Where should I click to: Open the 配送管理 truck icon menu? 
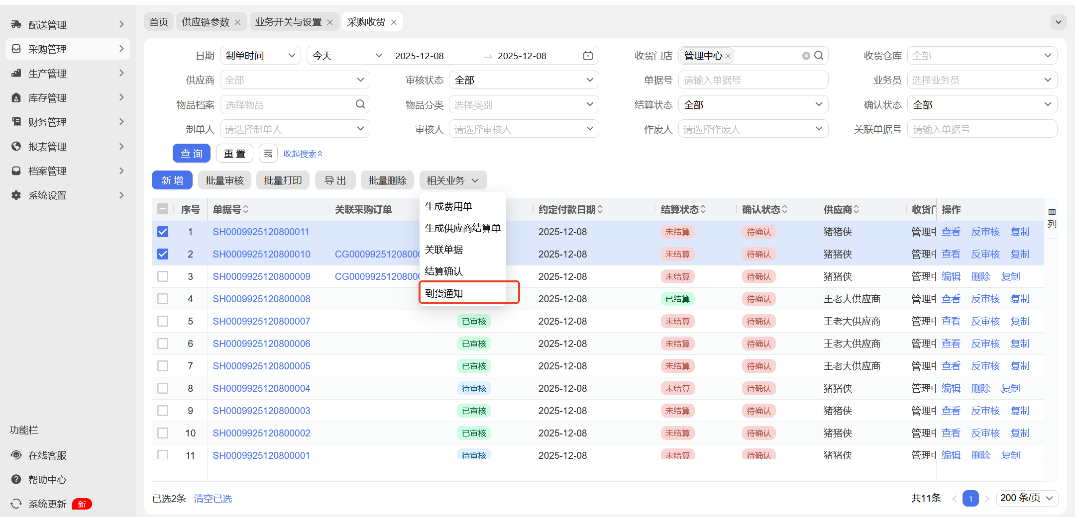tap(16, 24)
